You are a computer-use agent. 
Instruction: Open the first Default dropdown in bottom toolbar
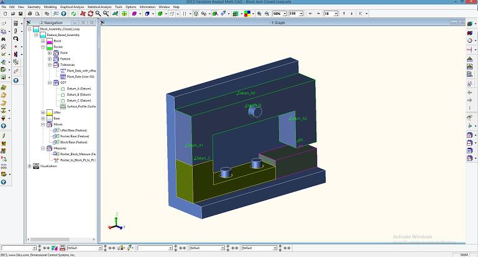101,248
